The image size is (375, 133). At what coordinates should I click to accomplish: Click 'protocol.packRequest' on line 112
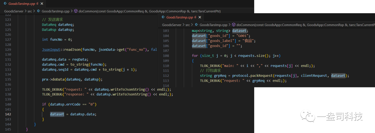(252, 76)
